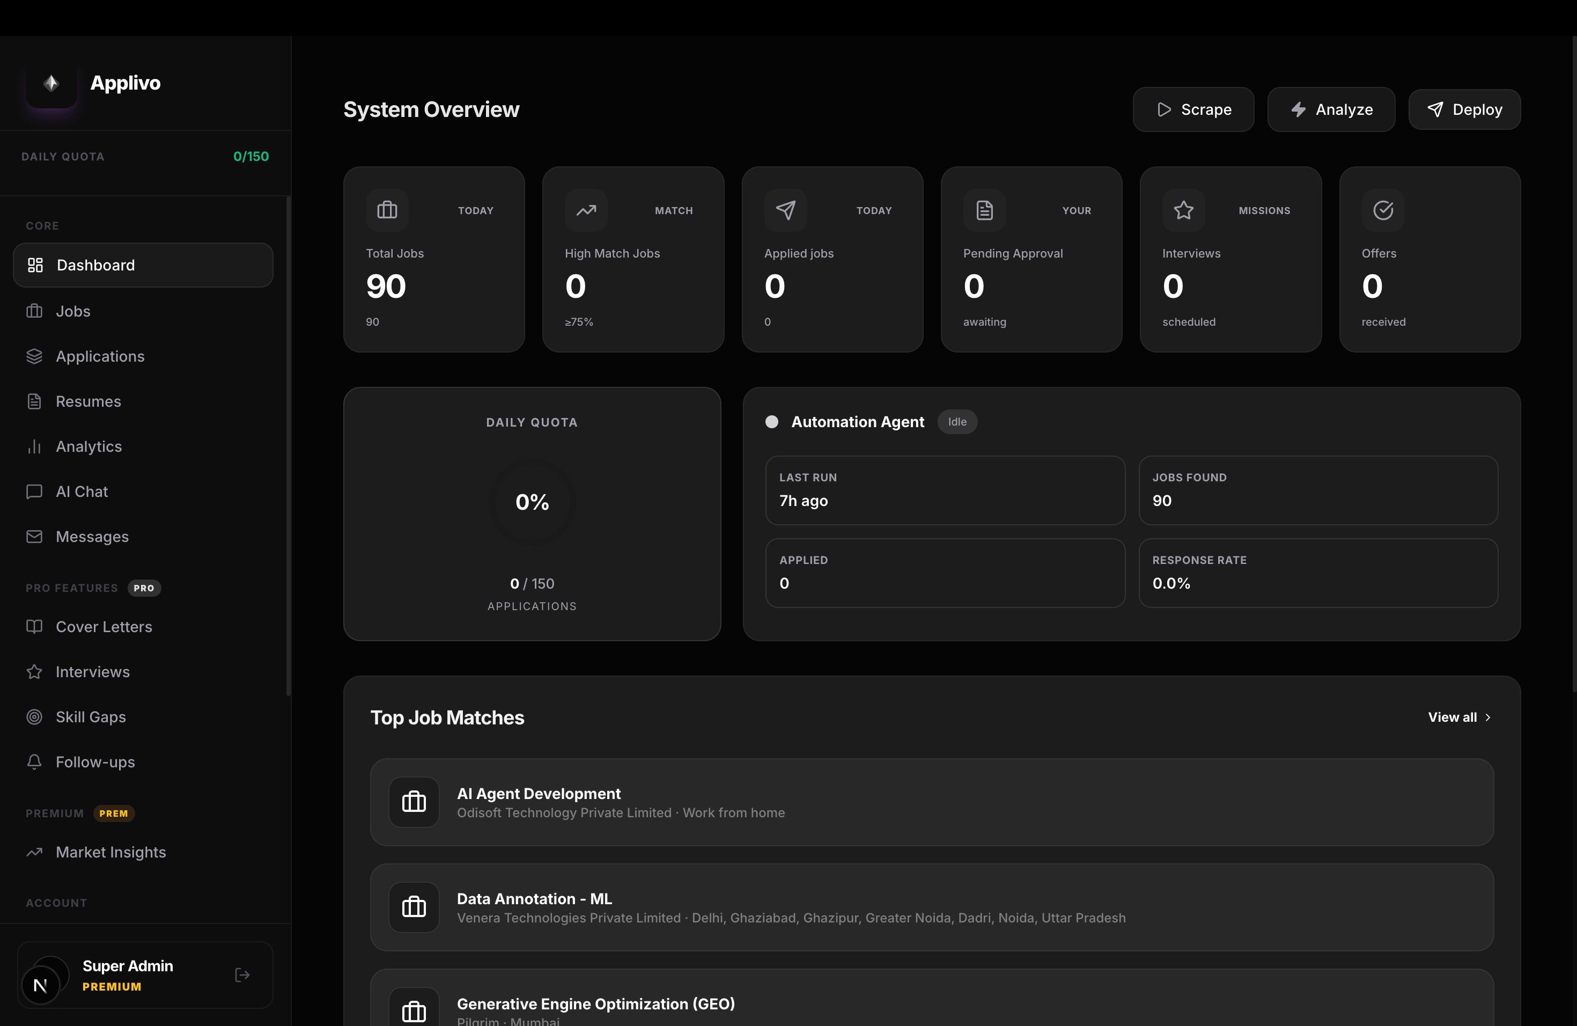Click the Deploy button
Image resolution: width=1577 pixels, height=1026 pixels.
click(x=1464, y=109)
